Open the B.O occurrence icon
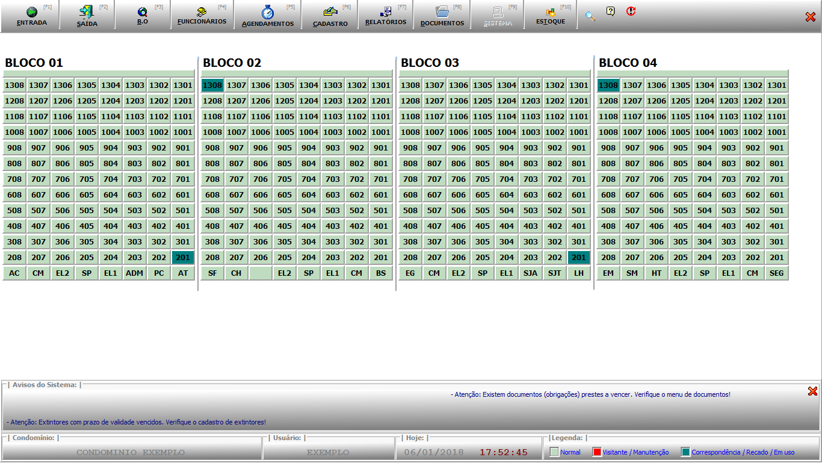 click(x=142, y=13)
